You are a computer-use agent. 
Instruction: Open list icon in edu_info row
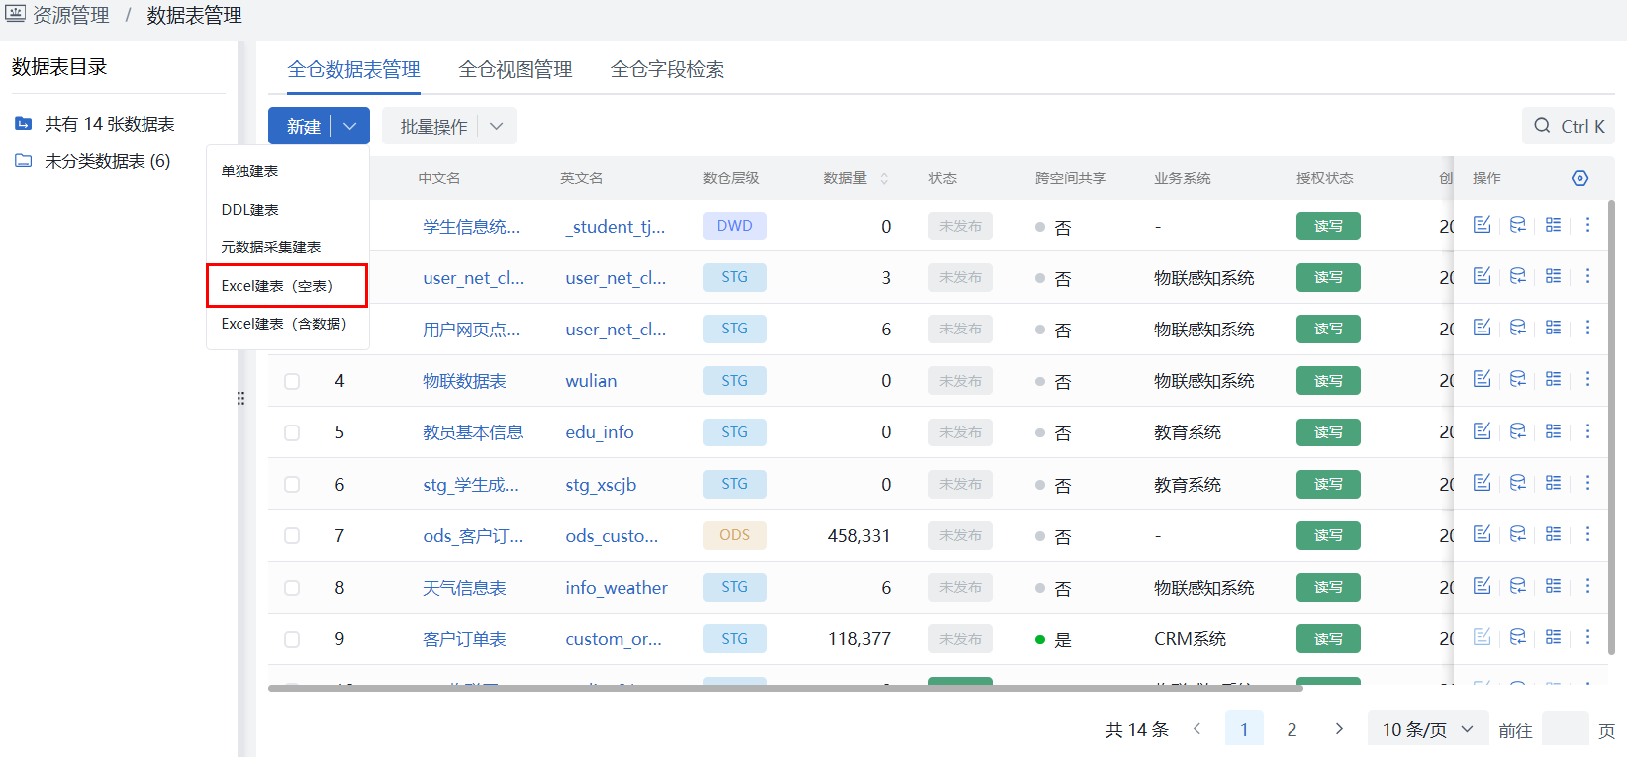[1554, 431]
